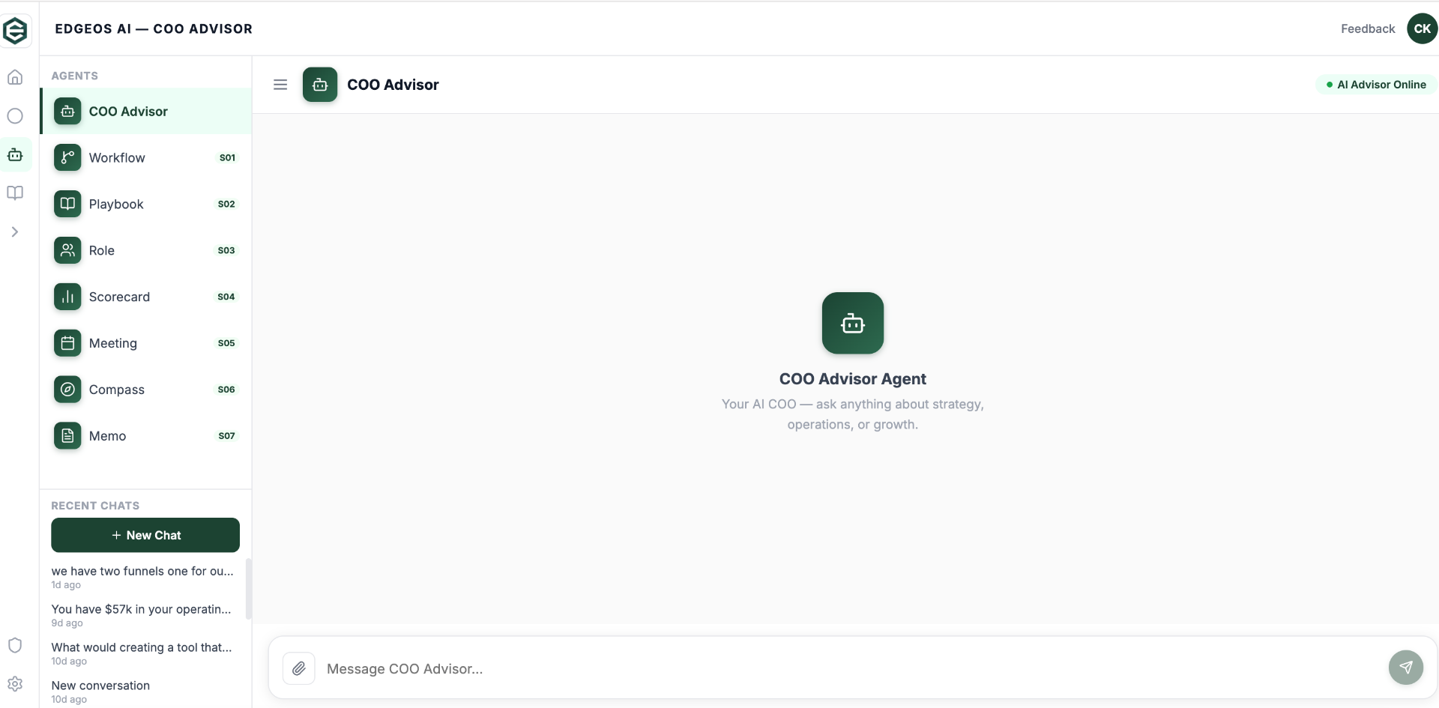
Task: Toggle the hamburger sidebar menu
Action: pyautogui.click(x=280, y=85)
